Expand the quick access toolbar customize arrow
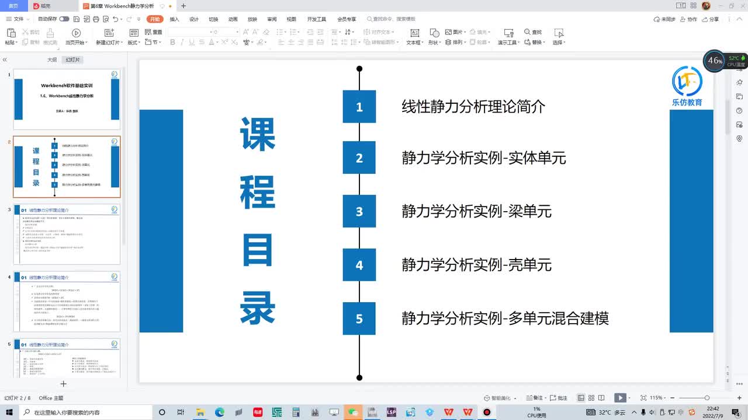Viewport: 748px width, 420px height. [x=140, y=19]
